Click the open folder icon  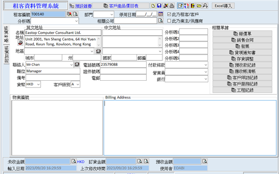199,6
